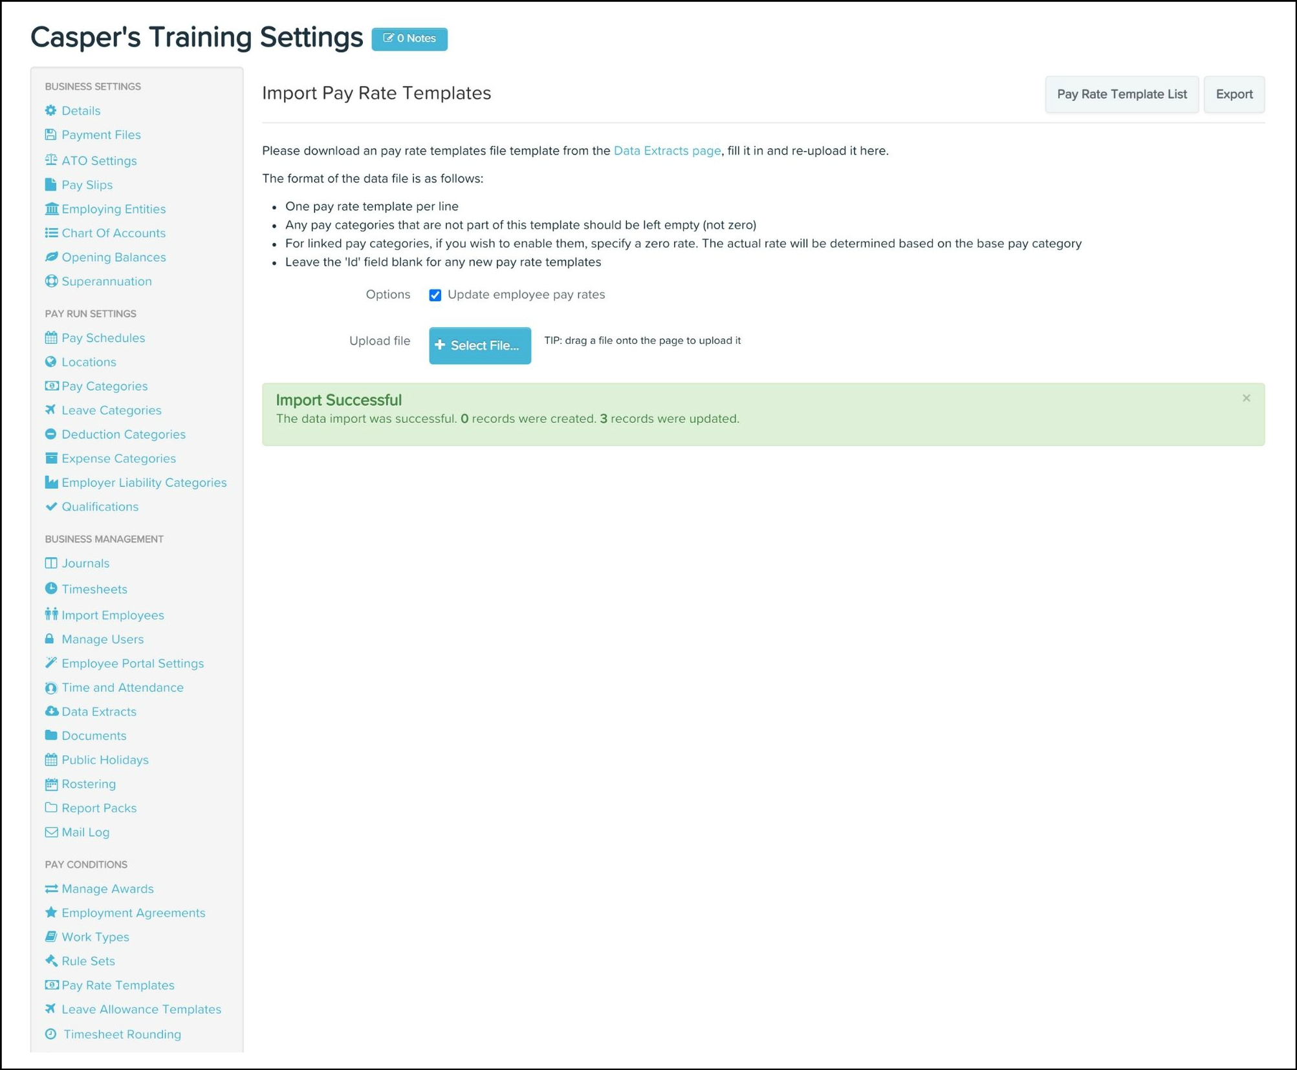Screen dimensions: 1297x1070
Task: Click the gavel icon beside Rule Sets
Action: (x=50, y=961)
